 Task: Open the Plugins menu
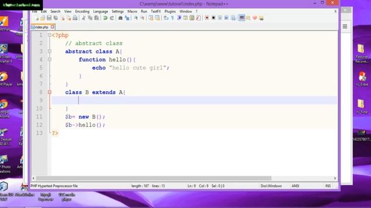(170, 12)
